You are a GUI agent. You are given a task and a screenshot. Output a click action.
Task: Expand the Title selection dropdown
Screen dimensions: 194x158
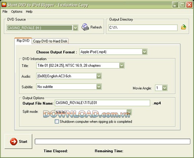122,65
